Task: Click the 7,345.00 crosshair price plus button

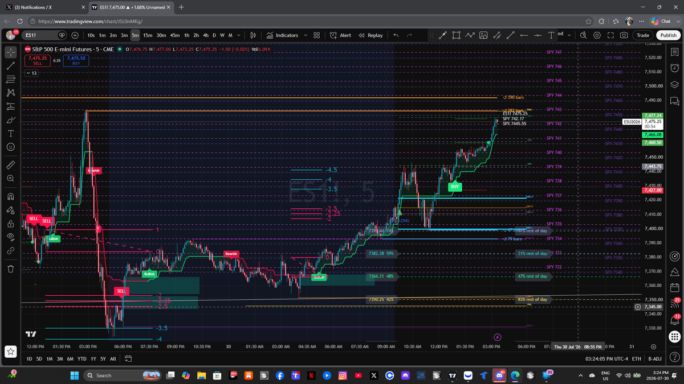Action: [x=637, y=307]
